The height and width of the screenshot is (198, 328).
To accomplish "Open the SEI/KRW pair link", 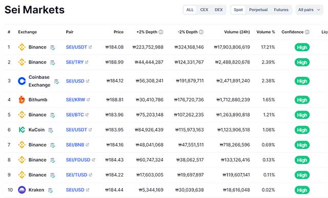I will (x=75, y=100).
